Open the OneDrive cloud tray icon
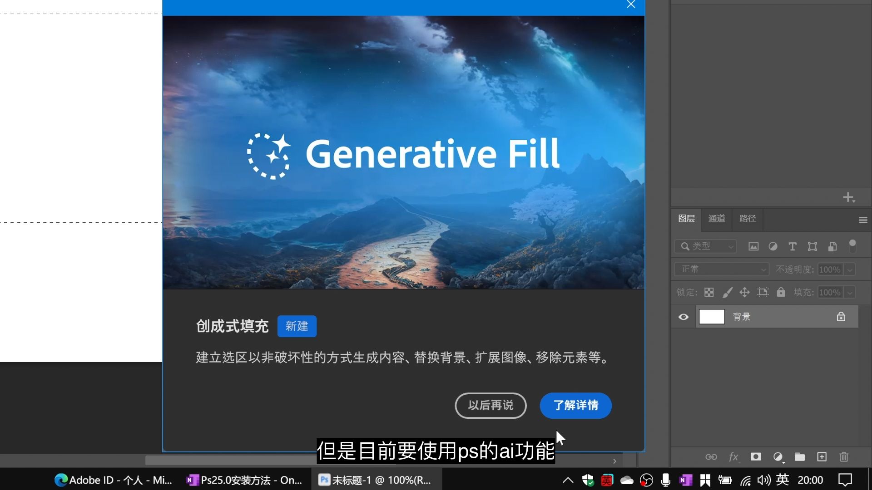Screen dimensions: 872x490 coord(627,480)
